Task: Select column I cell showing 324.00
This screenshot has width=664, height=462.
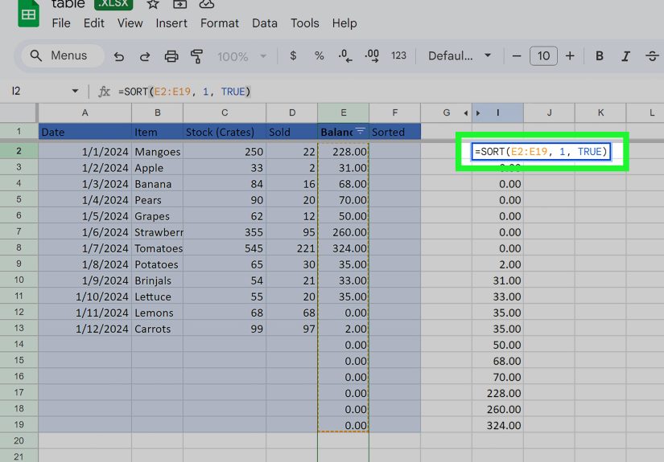Action: 497,425
